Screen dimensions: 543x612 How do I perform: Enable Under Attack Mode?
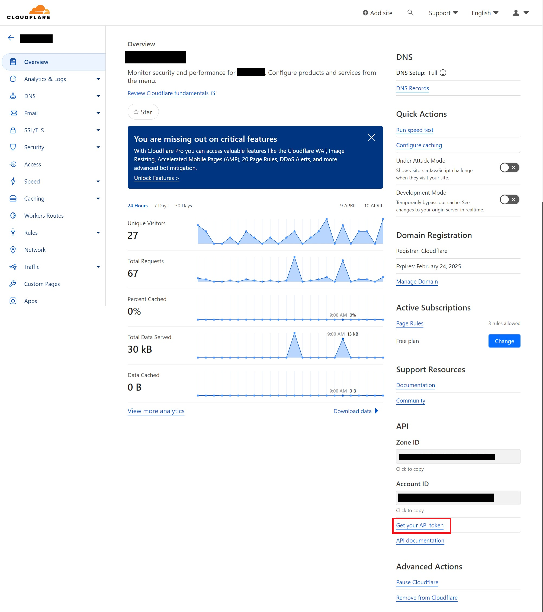509,168
